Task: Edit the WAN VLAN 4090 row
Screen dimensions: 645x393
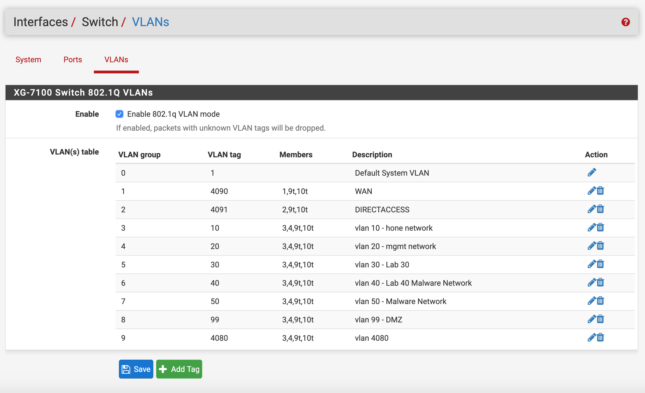Action: click(x=592, y=191)
